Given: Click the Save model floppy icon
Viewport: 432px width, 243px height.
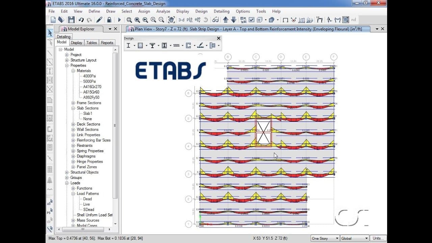Looking at the screenshot, I should [71, 20].
